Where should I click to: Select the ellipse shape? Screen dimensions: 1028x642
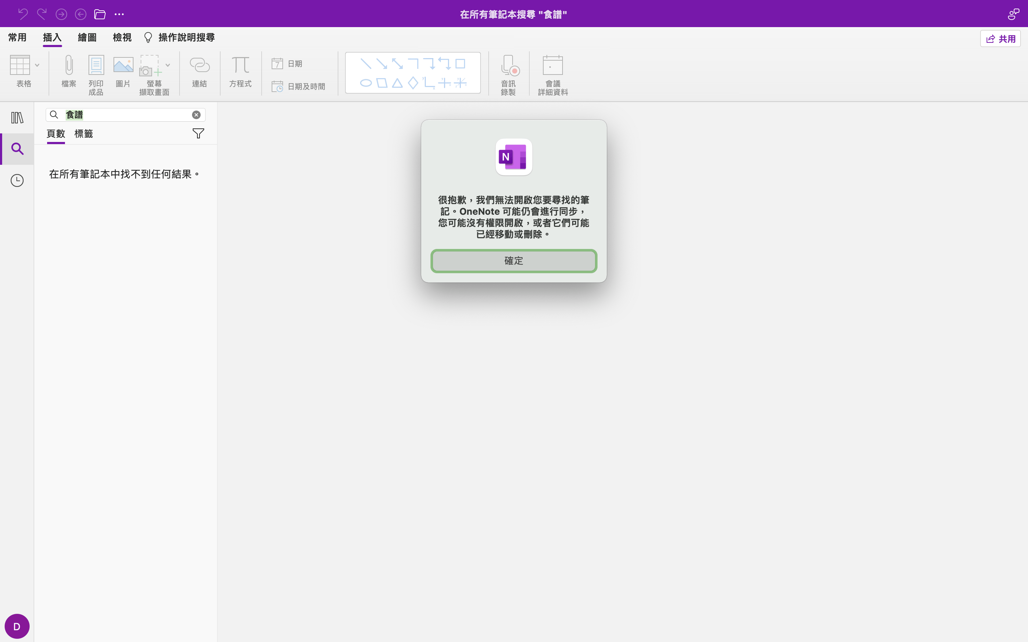[x=366, y=83]
